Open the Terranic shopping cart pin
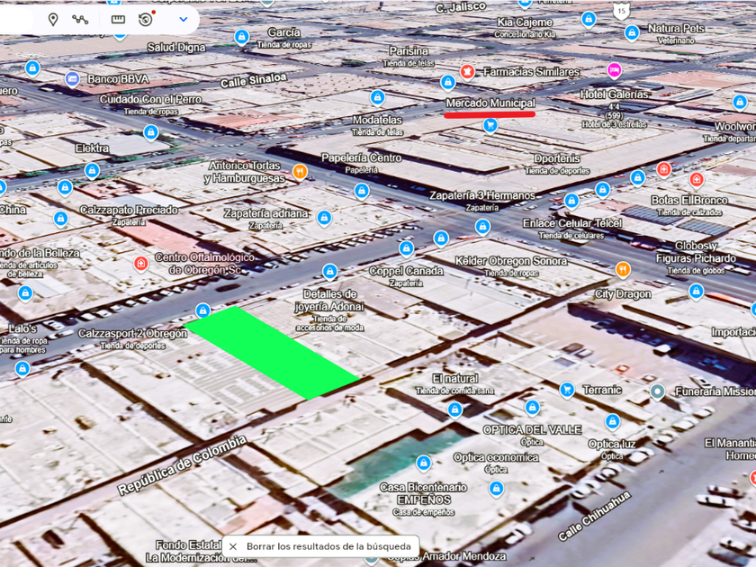 pos(567,389)
